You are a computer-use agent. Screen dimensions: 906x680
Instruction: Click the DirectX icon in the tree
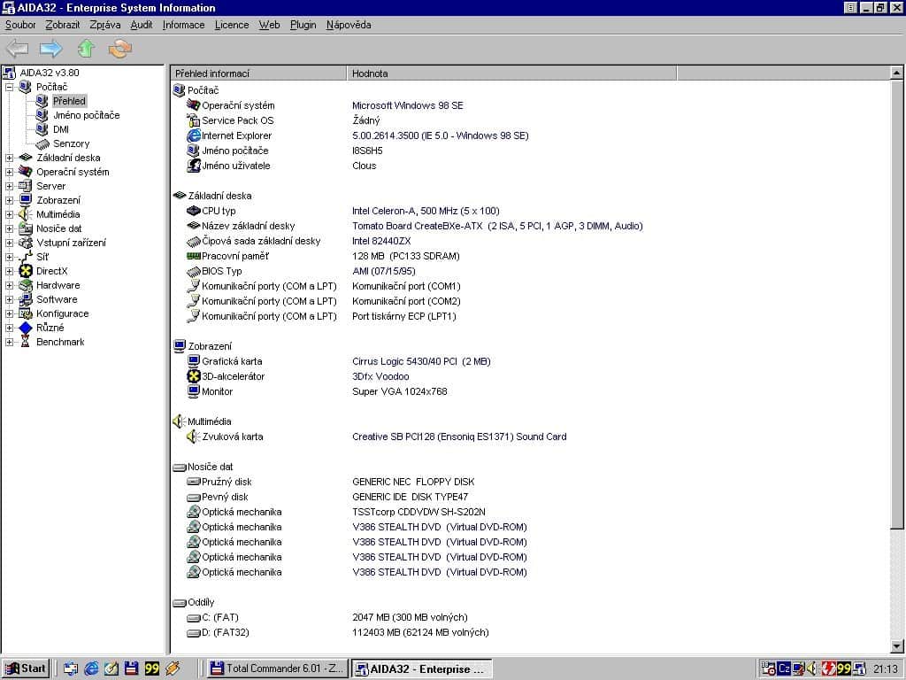26,271
